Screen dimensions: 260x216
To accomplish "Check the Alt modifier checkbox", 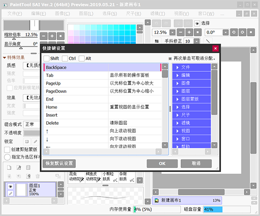I will click(x=81, y=58).
